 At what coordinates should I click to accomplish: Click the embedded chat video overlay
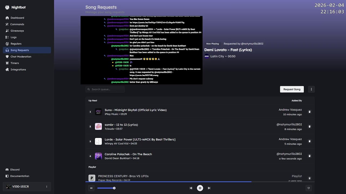141,50
